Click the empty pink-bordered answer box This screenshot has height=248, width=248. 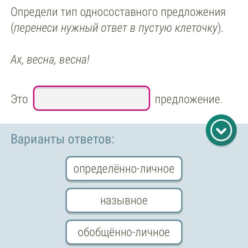(x=92, y=99)
